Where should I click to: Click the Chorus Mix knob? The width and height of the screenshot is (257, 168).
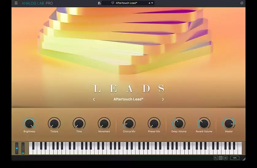(x=129, y=124)
